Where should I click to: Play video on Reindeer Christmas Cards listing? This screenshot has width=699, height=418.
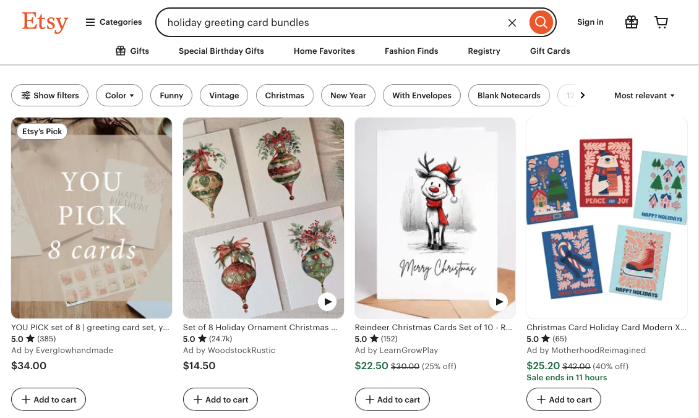click(x=499, y=302)
